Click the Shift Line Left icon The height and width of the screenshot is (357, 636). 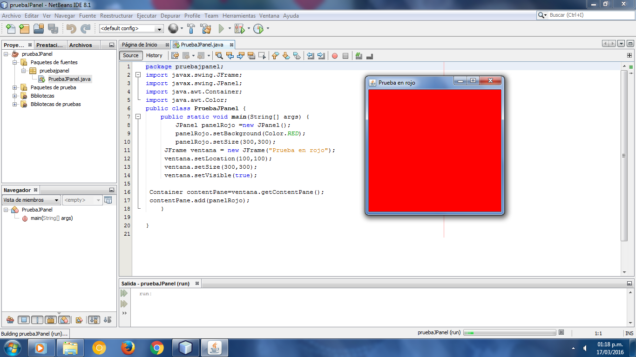pyautogui.click(x=311, y=56)
